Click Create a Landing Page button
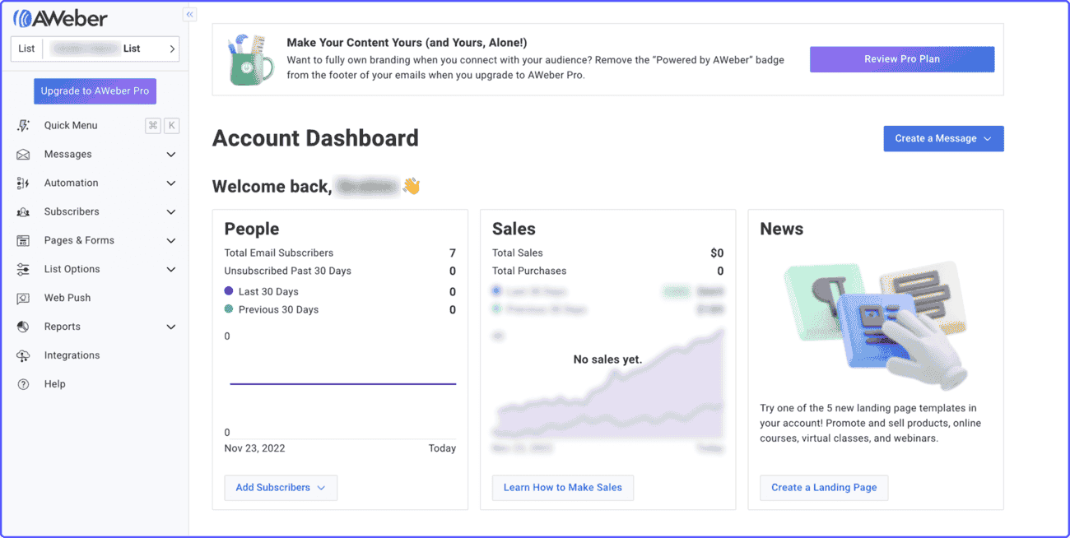Viewport: 1070px width, 538px height. point(824,488)
